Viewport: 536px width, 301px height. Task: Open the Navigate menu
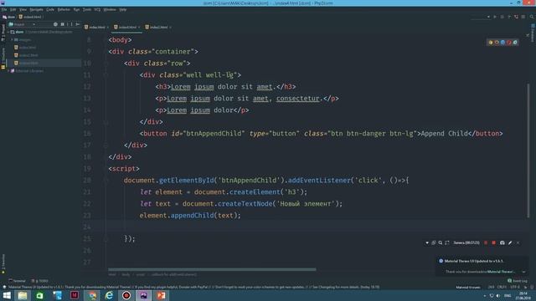point(36,9)
